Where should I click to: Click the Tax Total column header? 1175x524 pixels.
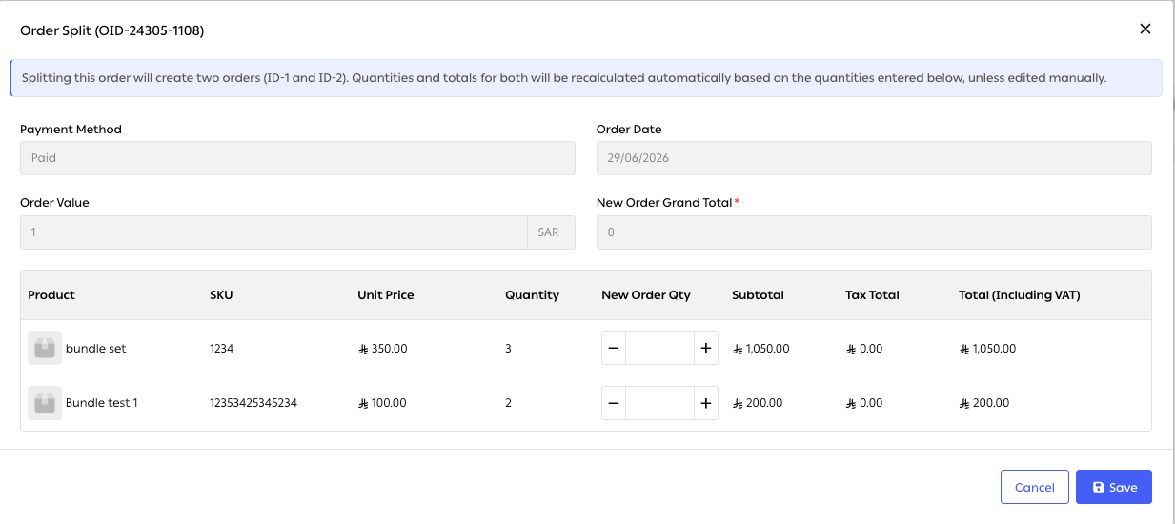(x=872, y=295)
